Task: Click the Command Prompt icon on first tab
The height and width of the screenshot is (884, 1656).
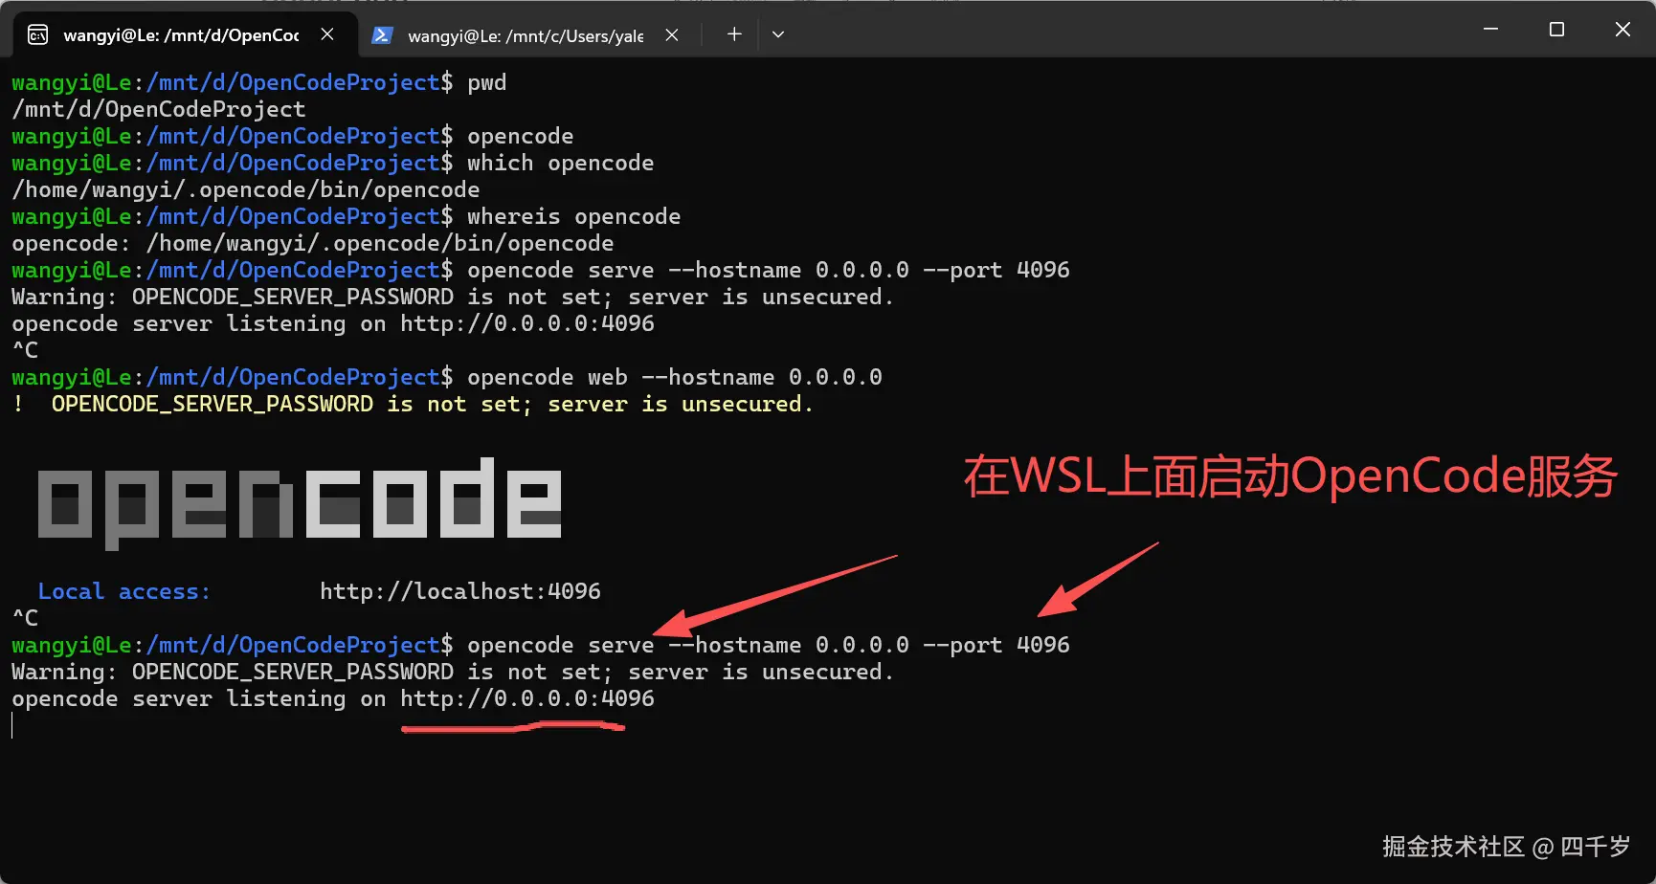Action: click(38, 34)
